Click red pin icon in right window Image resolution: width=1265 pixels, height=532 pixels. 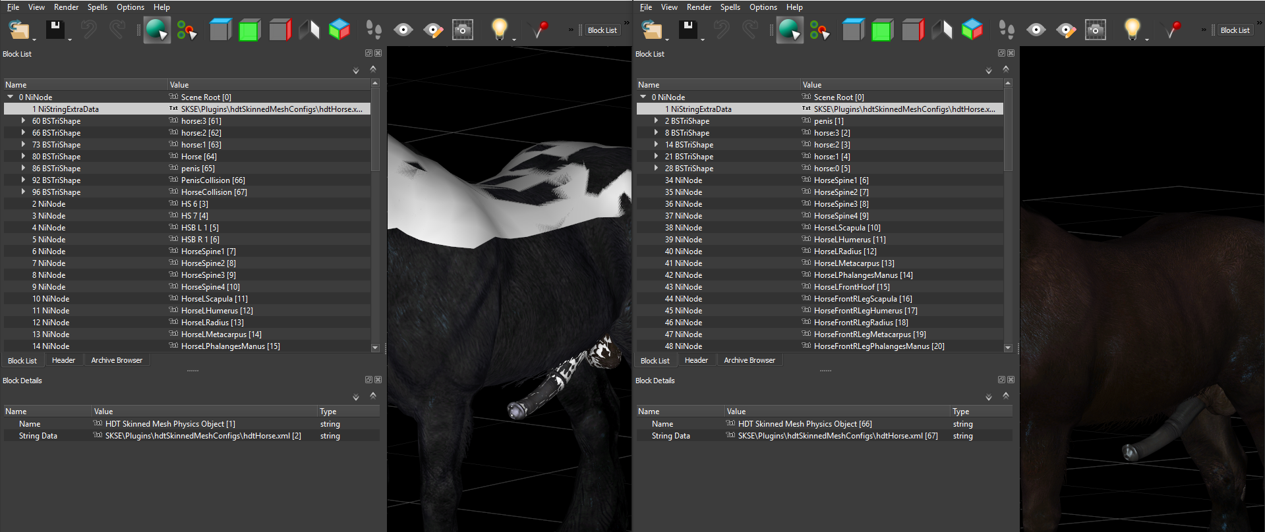[1173, 30]
